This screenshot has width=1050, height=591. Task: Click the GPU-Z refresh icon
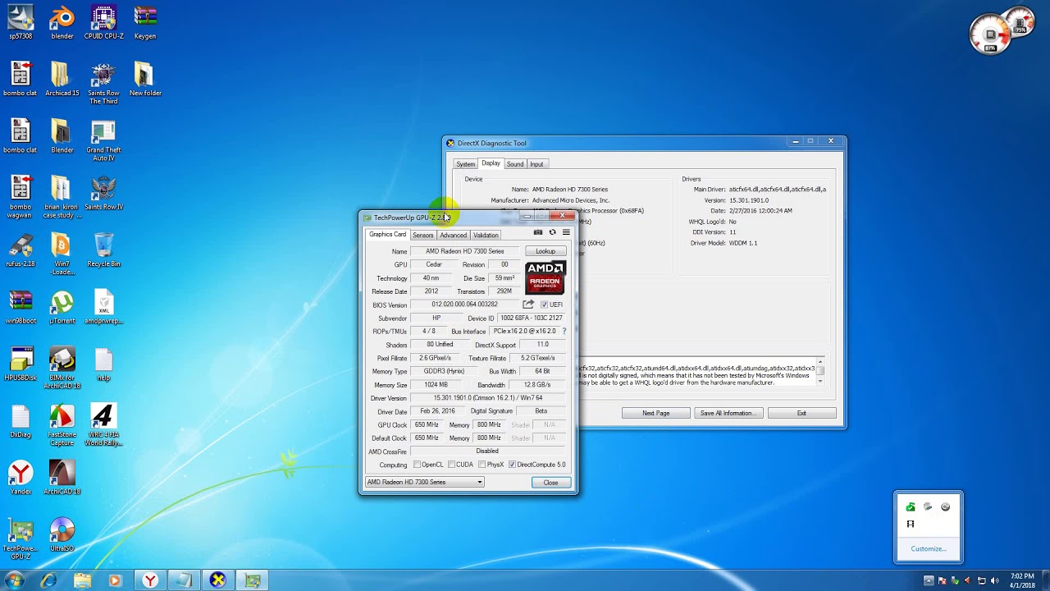(552, 232)
